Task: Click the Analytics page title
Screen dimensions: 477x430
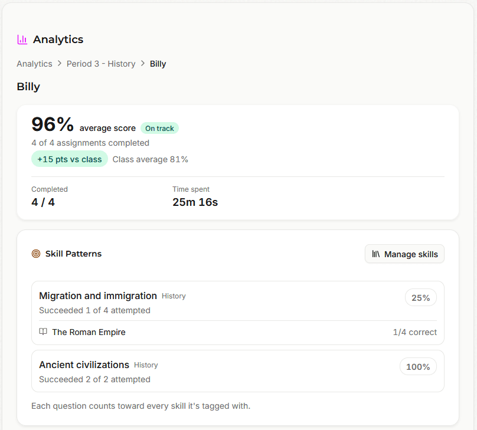Action: pyautogui.click(x=58, y=40)
